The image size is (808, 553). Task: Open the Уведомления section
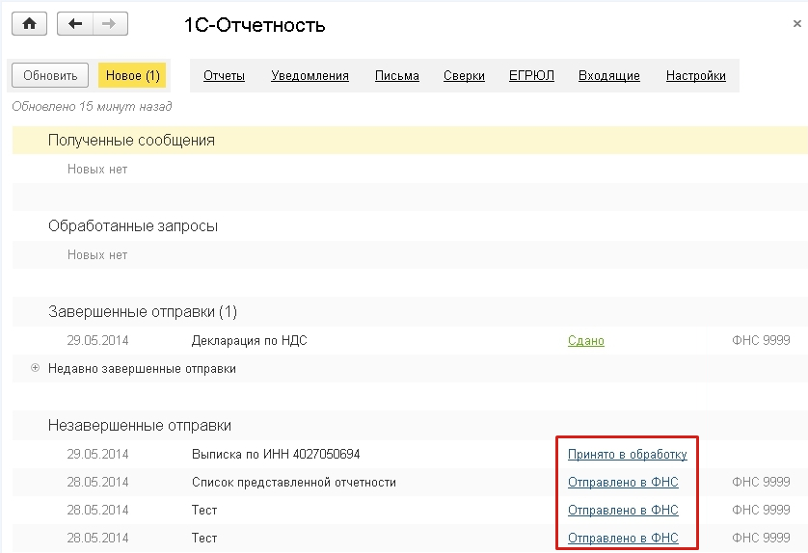310,76
